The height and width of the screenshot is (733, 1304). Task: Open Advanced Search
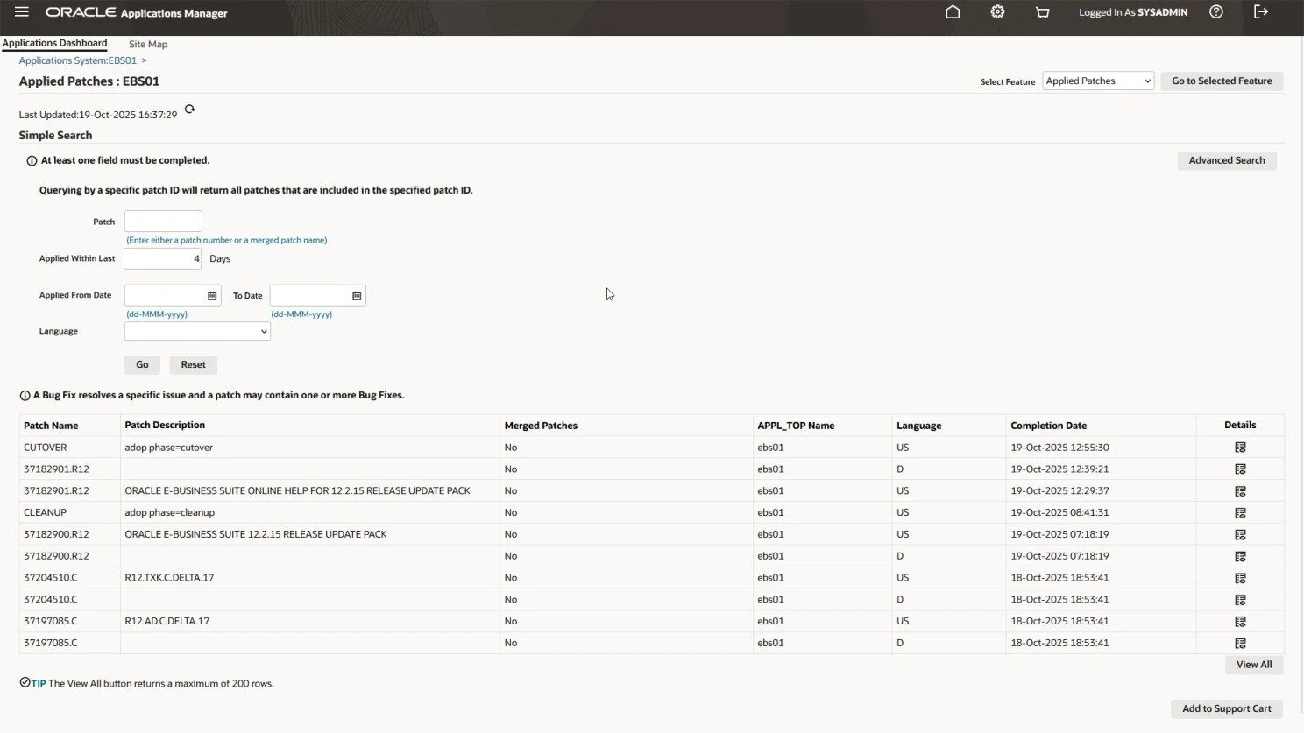pyautogui.click(x=1227, y=160)
